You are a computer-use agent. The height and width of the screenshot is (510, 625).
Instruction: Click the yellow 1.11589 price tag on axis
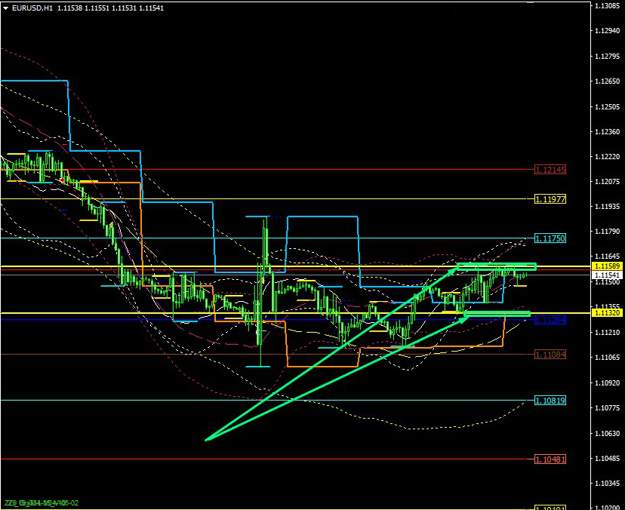point(606,266)
